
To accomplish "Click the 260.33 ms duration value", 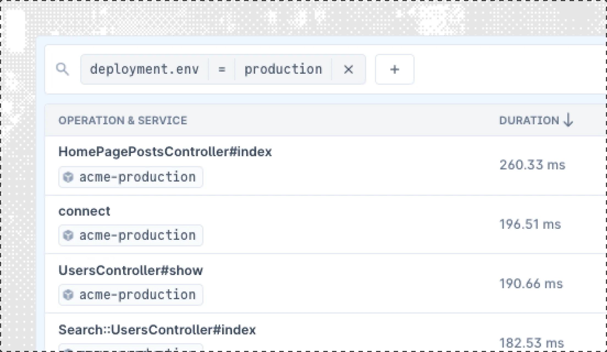I will pyautogui.click(x=532, y=165).
